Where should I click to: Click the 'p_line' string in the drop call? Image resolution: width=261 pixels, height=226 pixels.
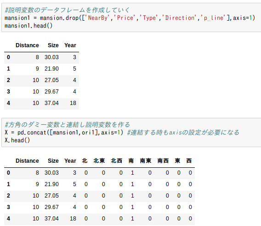214,18
